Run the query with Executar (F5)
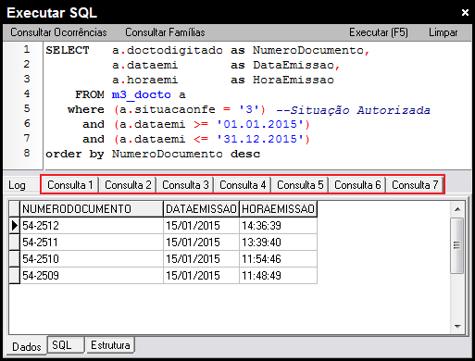475x361 pixels. (379, 32)
